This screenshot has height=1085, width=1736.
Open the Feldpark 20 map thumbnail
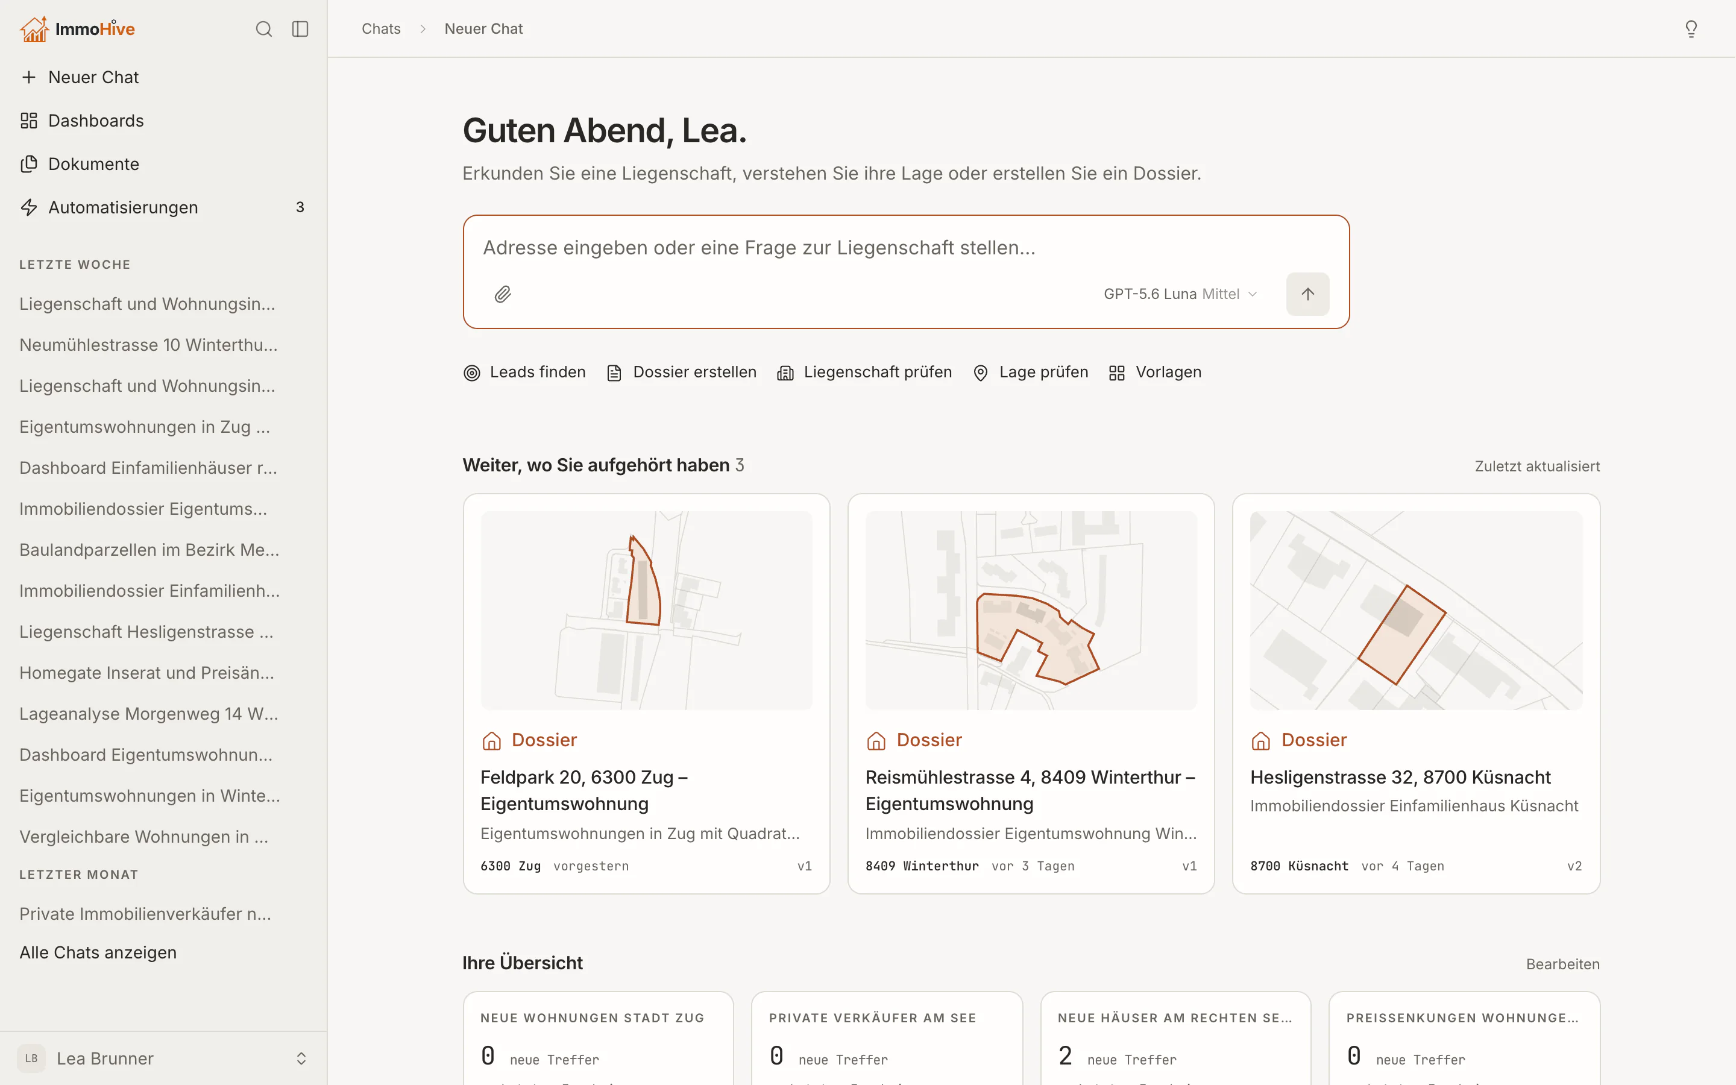(x=646, y=610)
